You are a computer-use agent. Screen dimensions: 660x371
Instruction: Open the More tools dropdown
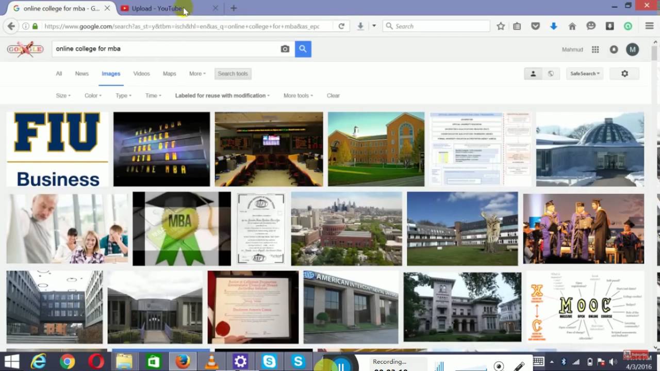tap(298, 96)
